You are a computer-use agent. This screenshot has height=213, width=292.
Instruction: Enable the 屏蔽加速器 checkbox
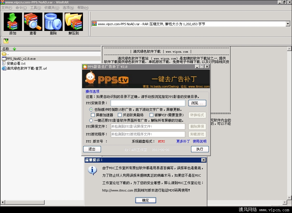(93, 115)
